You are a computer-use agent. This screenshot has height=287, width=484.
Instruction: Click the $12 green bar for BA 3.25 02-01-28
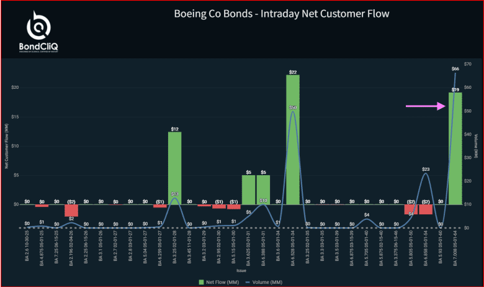(175, 168)
